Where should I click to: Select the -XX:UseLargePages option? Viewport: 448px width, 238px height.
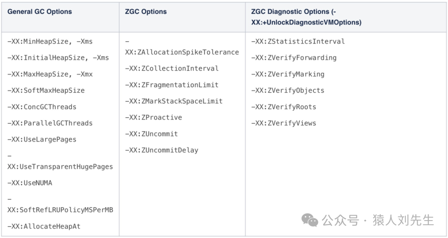pyautogui.click(x=42, y=140)
